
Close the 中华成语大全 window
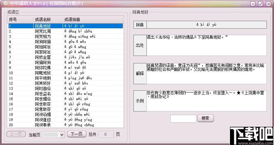268,4
